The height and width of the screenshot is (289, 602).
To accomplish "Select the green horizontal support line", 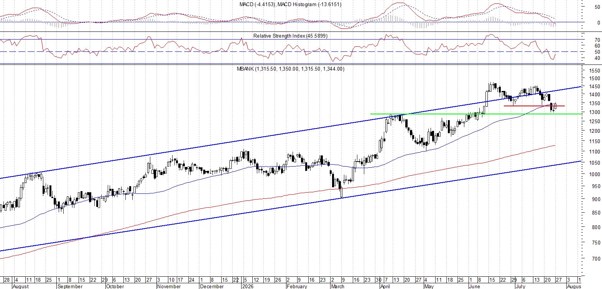I will coord(475,114).
